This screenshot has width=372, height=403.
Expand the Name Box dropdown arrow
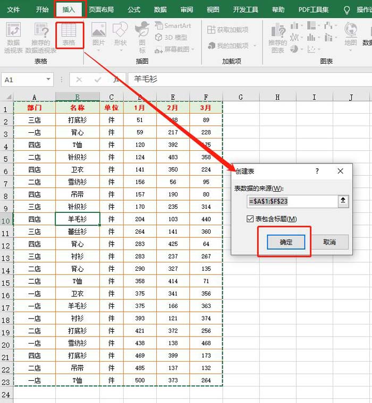(x=48, y=80)
